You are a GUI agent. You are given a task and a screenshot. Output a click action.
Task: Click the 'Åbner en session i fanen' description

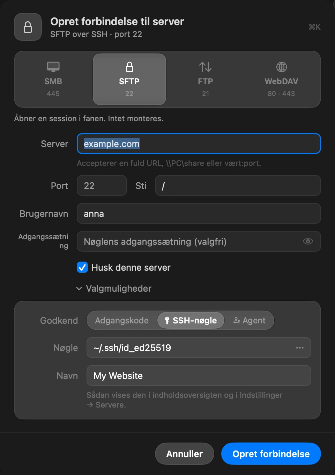coord(89,118)
